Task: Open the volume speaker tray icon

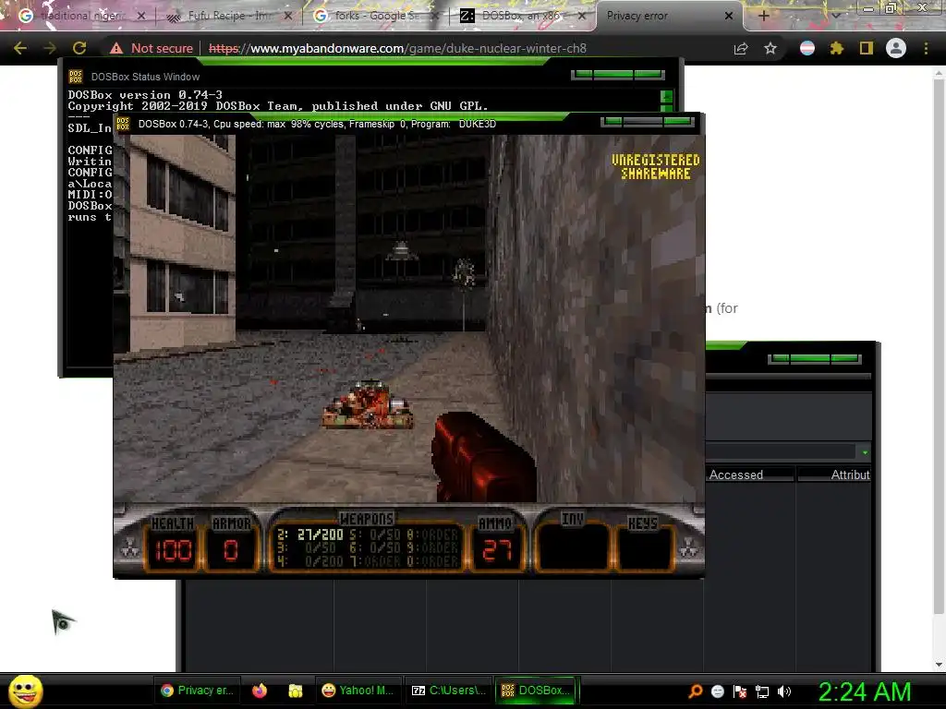Action: (x=783, y=691)
